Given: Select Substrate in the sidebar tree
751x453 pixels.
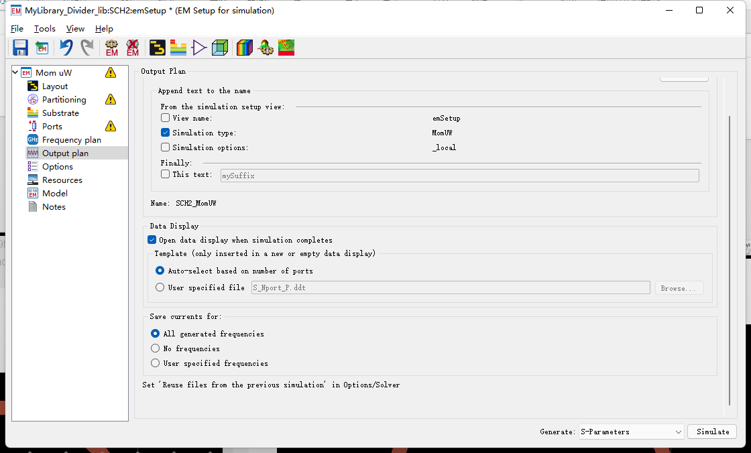Looking at the screenshot, I should 60,113.
